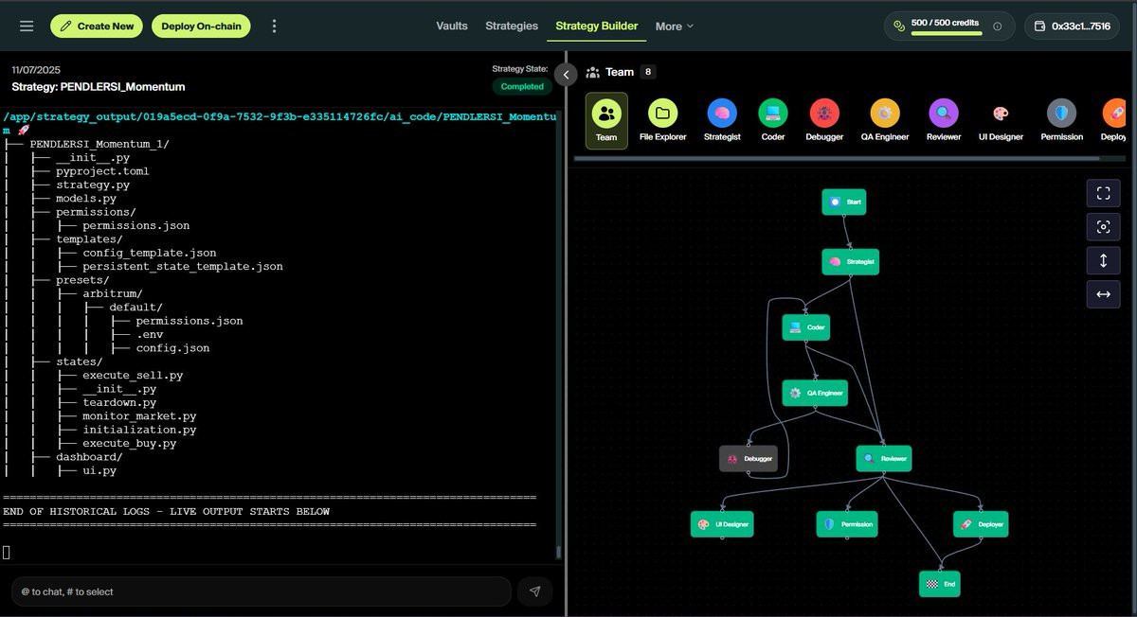Open the three-dot options menu

pos(274,26)
